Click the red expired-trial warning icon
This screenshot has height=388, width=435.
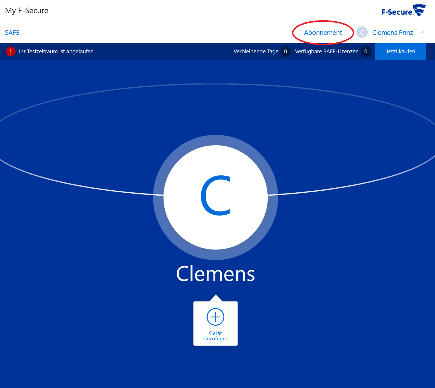[11, 51]
